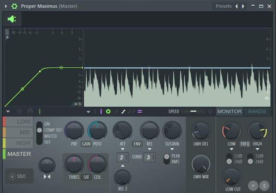Click the FREQ label button

pyautogui.click(x=245, y=144)
